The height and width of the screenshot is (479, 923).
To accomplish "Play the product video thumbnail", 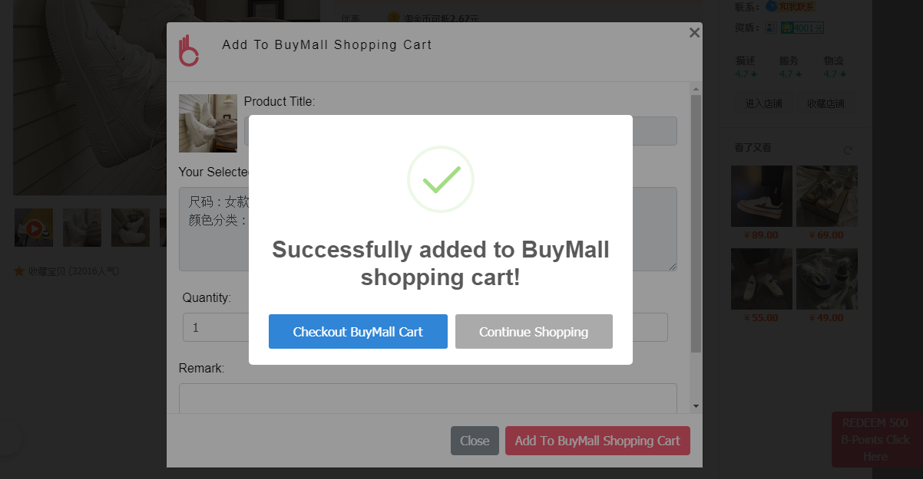I will pos(34,228).
